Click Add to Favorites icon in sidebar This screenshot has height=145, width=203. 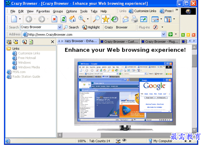click(x=9, y=42)
